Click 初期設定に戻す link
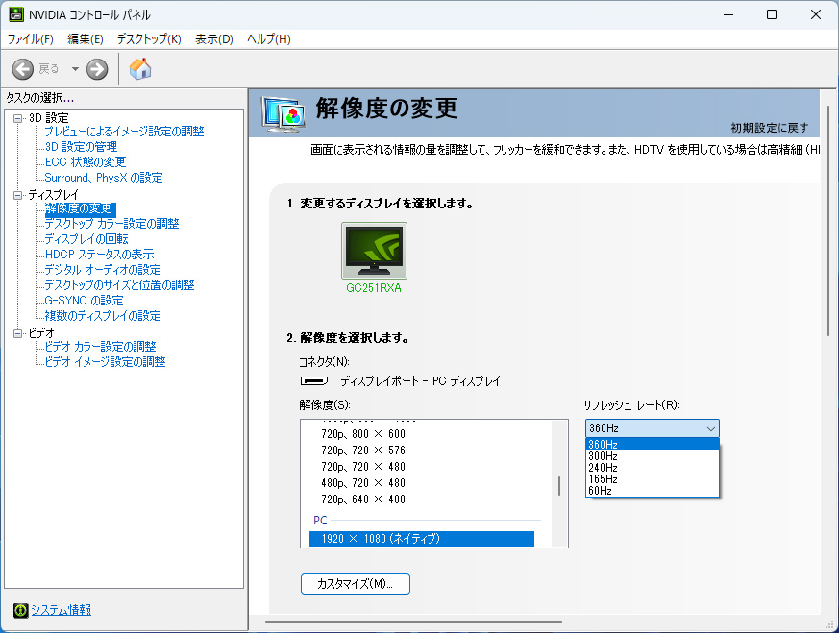Image resolution: width=839 pixels, height=633 pixels. [x=770, y=128]
